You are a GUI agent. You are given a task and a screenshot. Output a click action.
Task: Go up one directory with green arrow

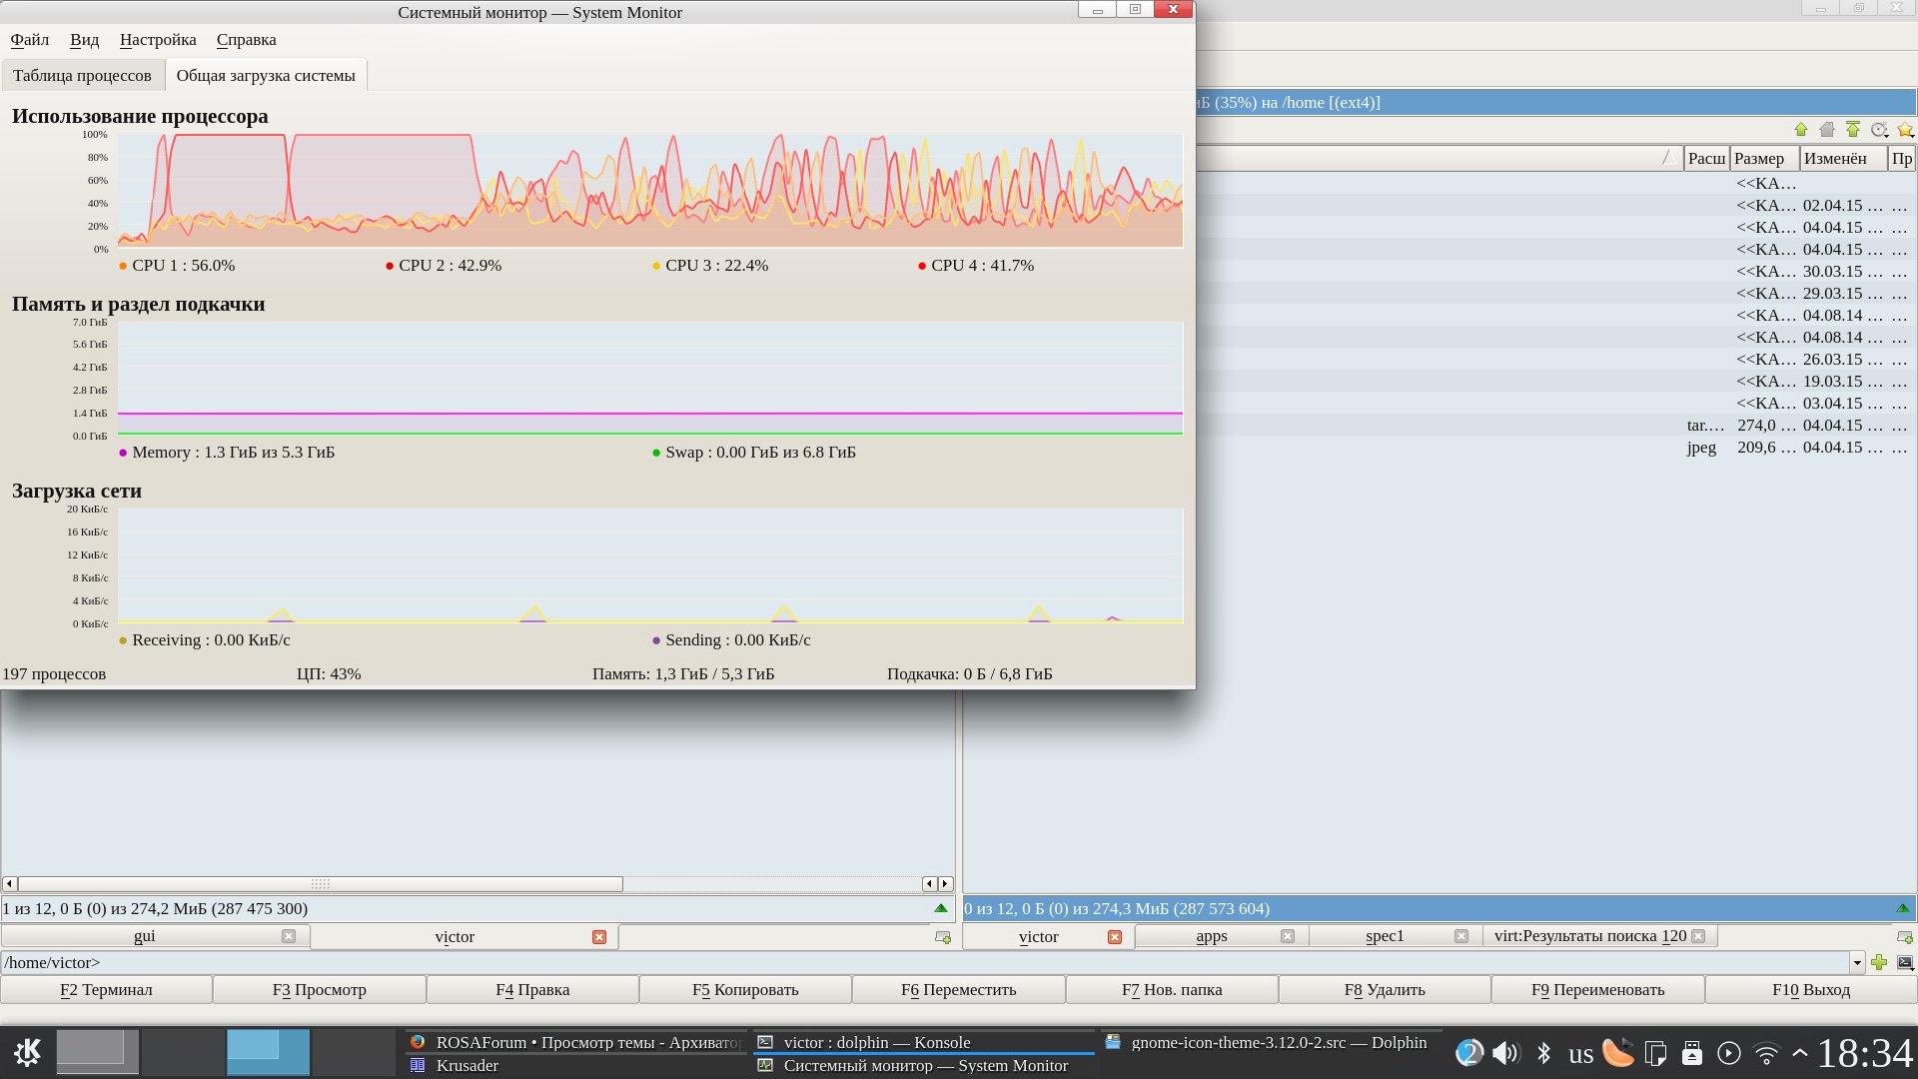pyautogui.click(x=1800, y=130)
